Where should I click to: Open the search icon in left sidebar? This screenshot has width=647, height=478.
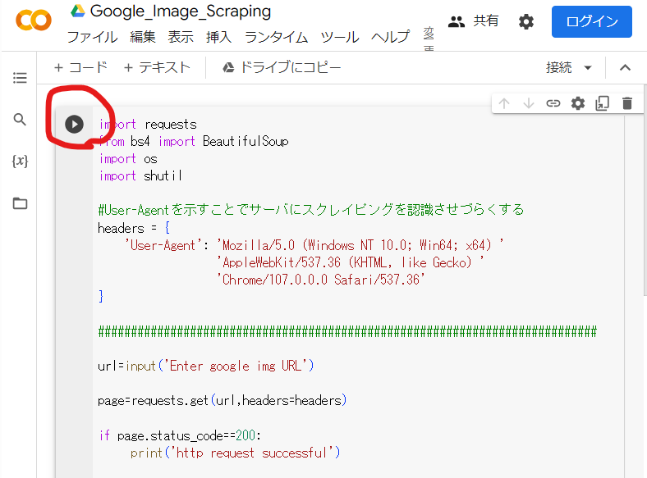(20, 120)
